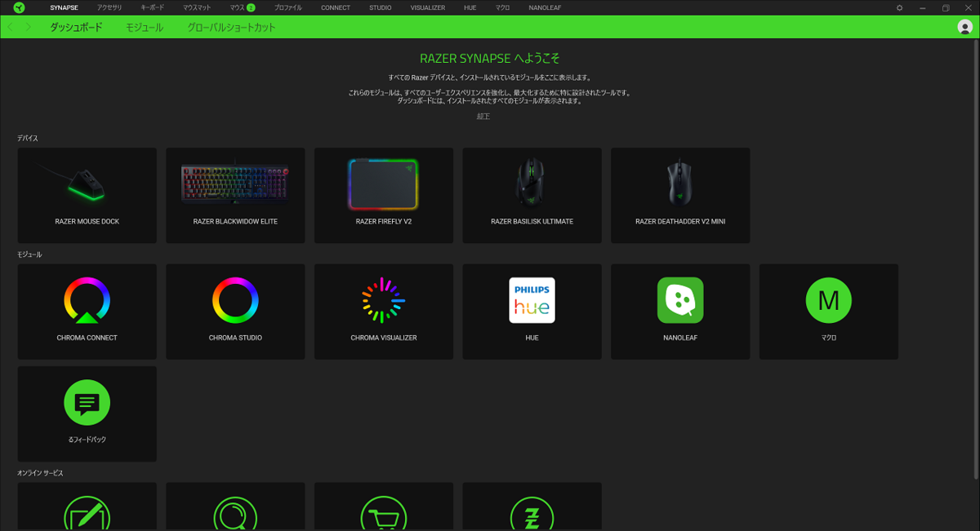The width and height of the screenshot is (980, 531).
Task: Open settings gear in title bar
Action: (900, 7)
